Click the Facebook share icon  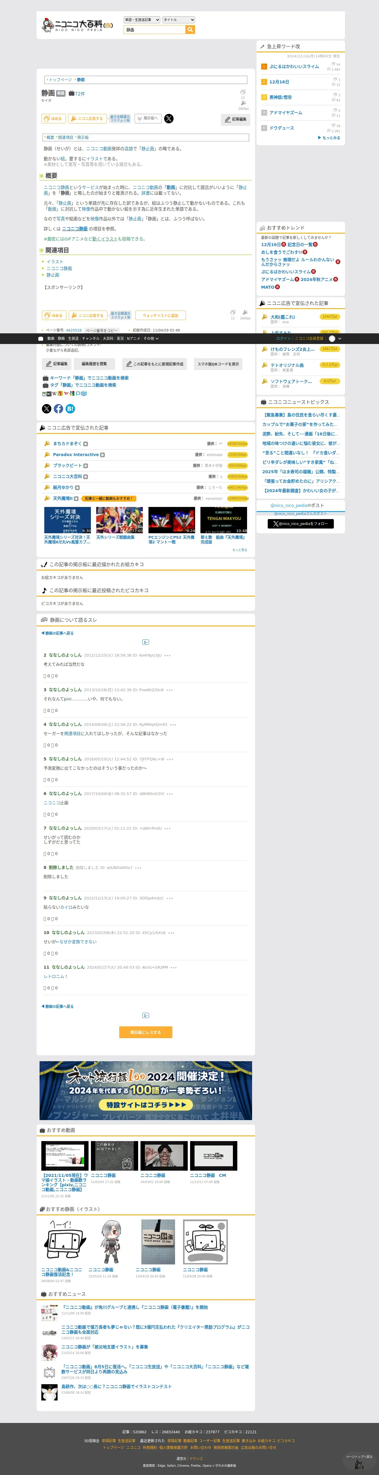point(58,409)
